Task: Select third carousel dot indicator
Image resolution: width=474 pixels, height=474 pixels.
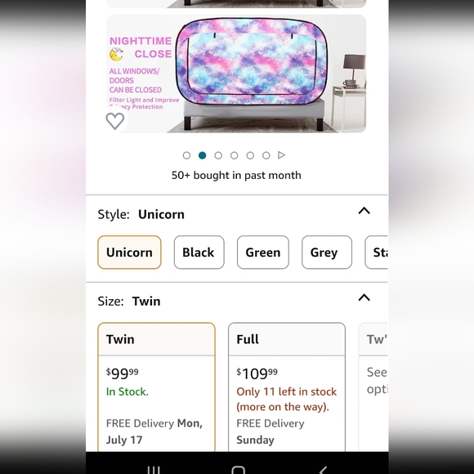Action: [218, 155]
